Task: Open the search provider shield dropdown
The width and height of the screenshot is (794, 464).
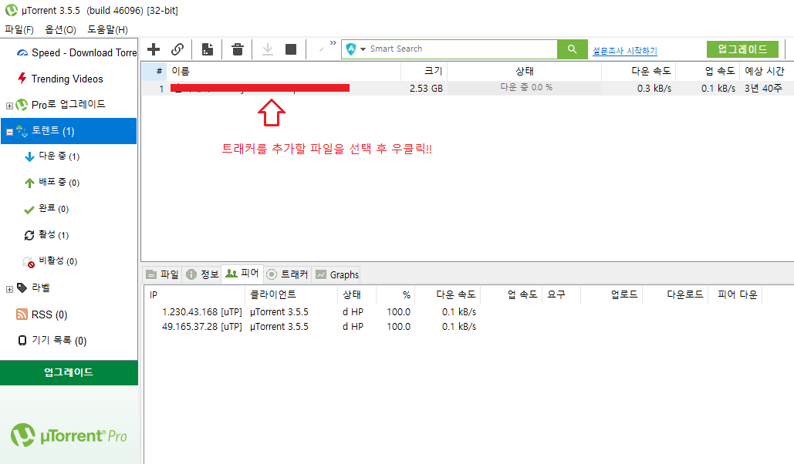Action: coord(356,49)
